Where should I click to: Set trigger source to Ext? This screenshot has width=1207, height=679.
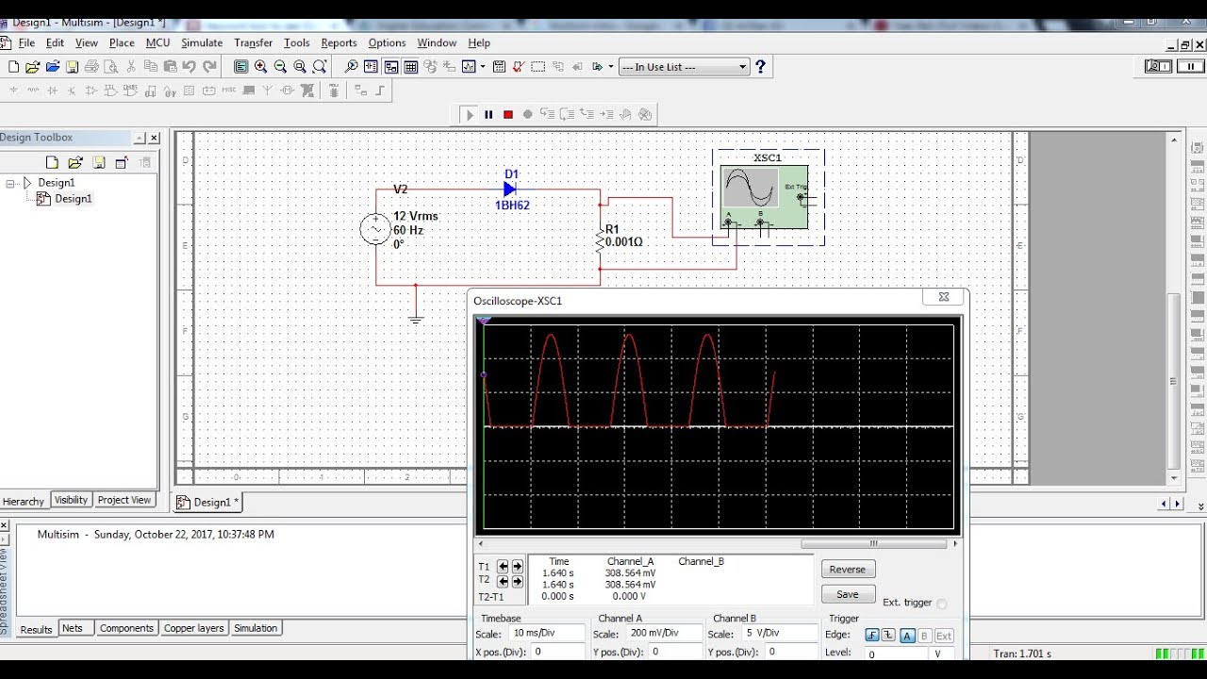943,636
